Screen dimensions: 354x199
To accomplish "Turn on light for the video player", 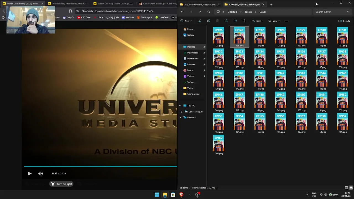I will click(61, 184).
